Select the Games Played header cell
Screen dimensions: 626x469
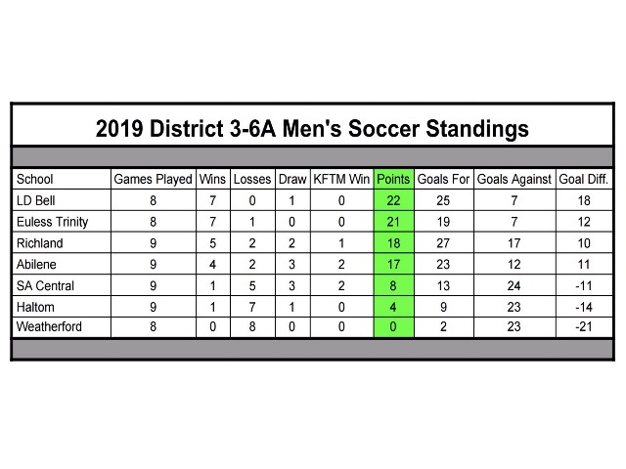154,179
